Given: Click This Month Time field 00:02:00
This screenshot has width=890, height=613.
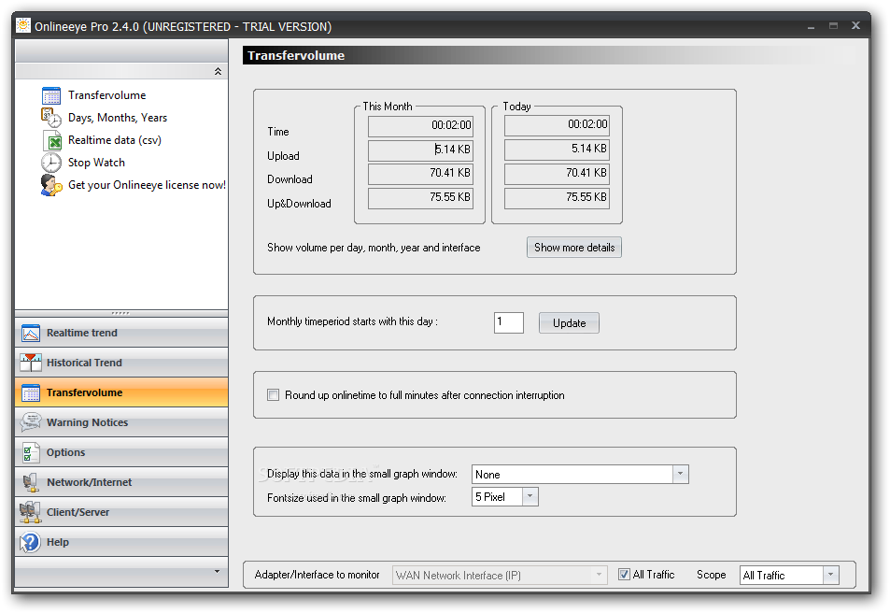Looking at the screenshot, I should click(420, 126).
